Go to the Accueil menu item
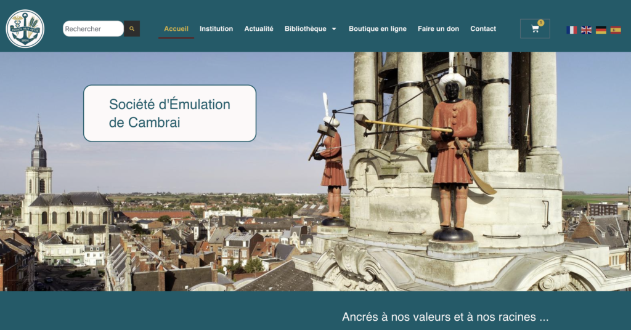 [x=176, y=28]
